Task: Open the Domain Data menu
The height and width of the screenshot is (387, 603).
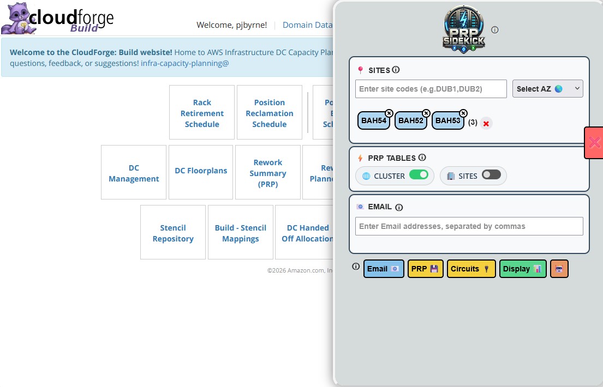Action: coord(307,25)
